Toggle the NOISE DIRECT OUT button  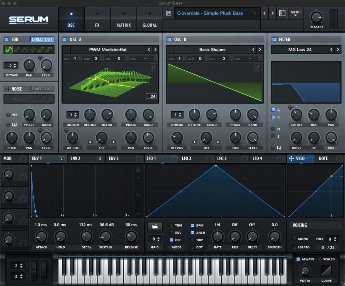42,89
